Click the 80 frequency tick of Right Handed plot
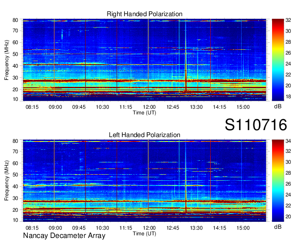Viewport: 296px width, 241px height. (x=15, y=20)
